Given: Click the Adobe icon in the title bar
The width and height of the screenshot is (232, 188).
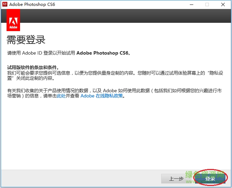Looking at the screenshot, I should 5,4.
